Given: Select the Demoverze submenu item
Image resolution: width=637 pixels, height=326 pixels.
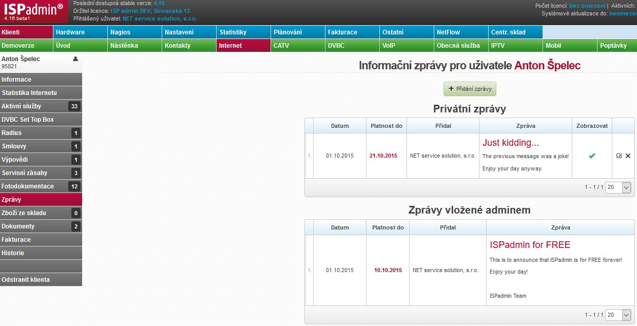Looking at the screenshot, I should tap(27, 45).
